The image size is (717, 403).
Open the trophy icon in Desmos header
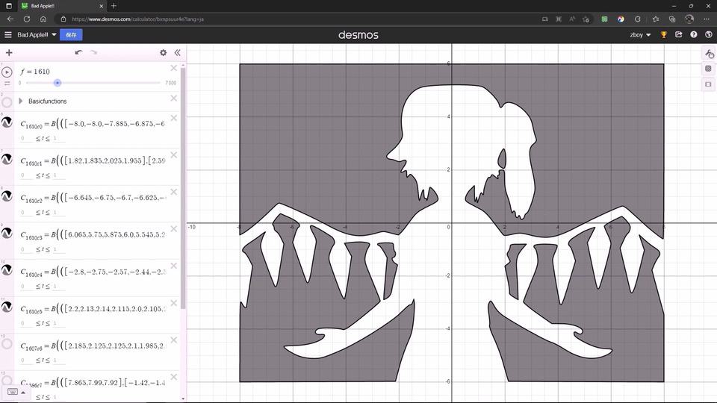pyautogui.click(x=663, y=35)
